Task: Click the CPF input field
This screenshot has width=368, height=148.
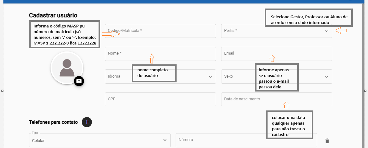Action: pos(160,99)
